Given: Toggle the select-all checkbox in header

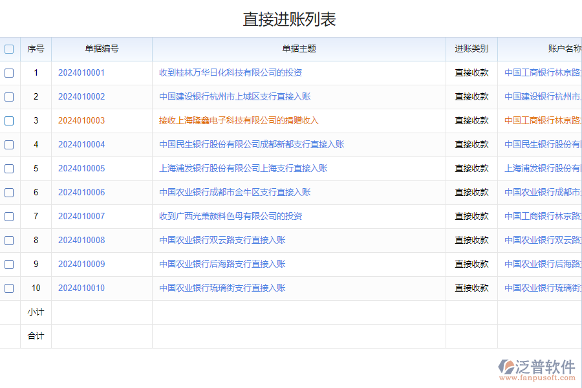Looking at the screenshot, I should click(9, 49).
